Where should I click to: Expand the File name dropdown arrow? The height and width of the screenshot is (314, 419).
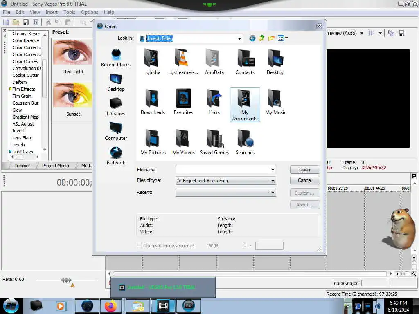coord(273,170)
